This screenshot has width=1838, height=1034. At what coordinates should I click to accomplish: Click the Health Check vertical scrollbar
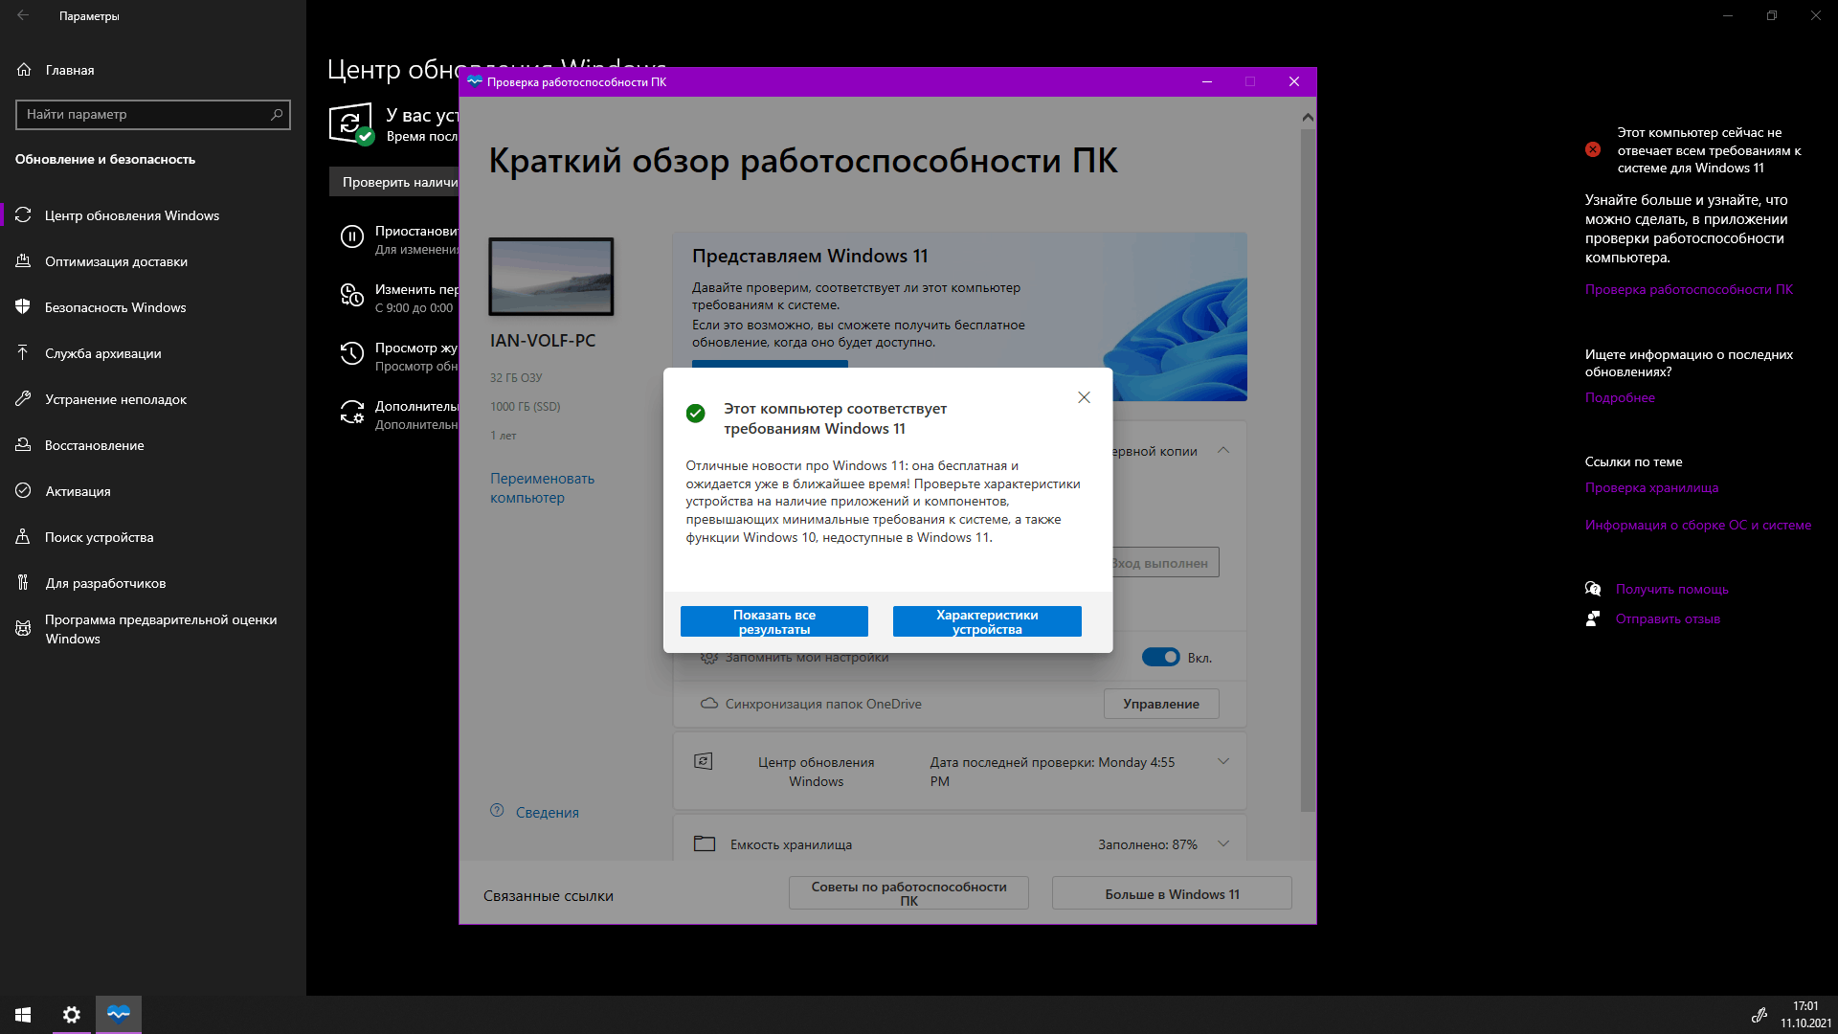[1308, 469]
